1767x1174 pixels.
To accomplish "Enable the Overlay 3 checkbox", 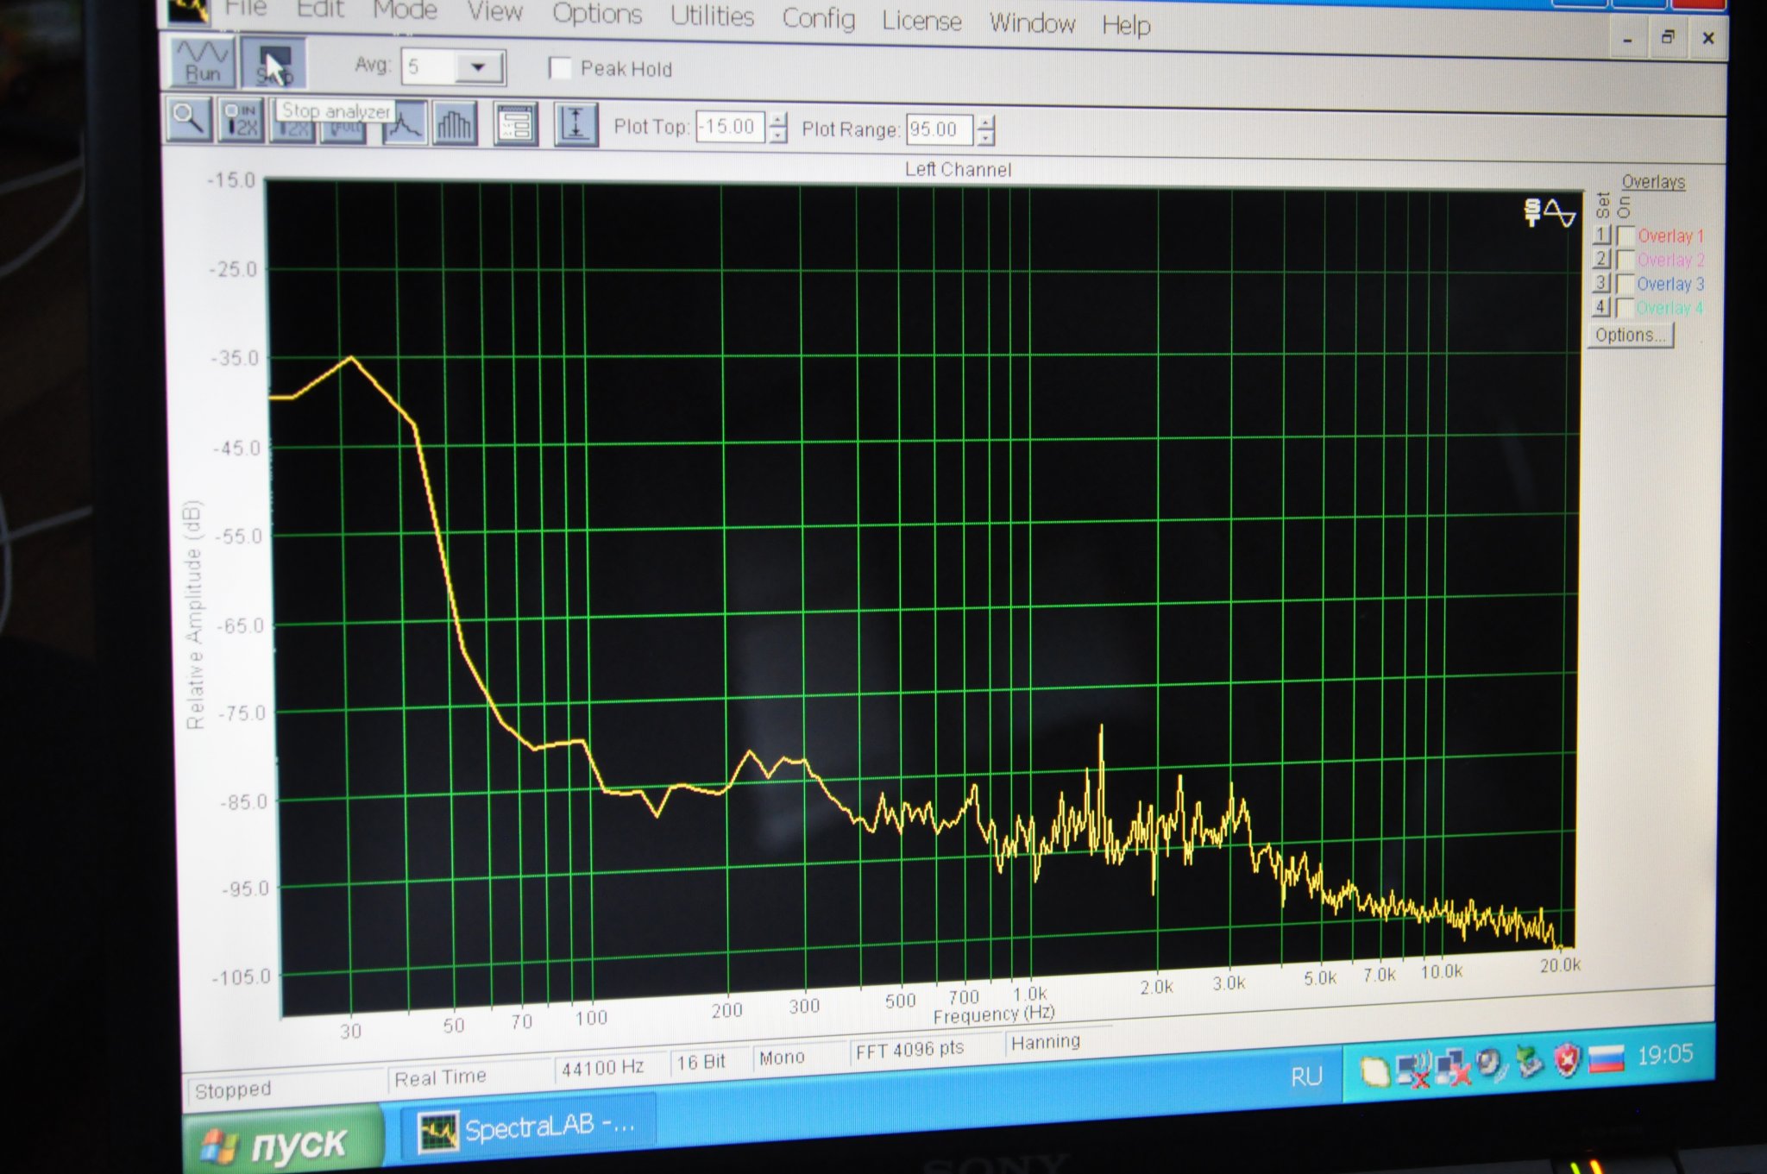I will (x=1626, y=284).
